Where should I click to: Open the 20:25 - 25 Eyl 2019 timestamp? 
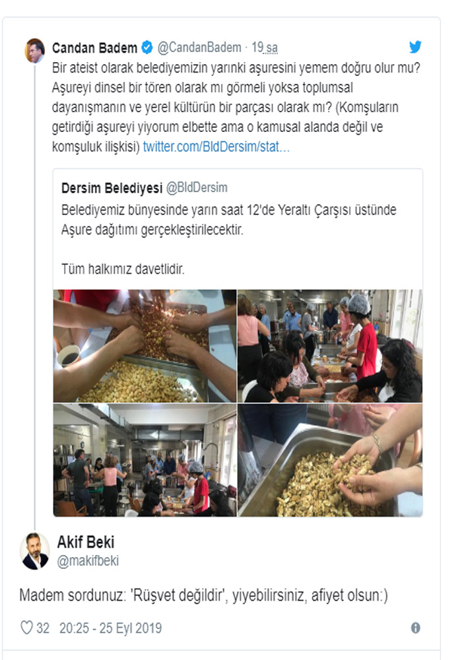click(x=111, y=628)
